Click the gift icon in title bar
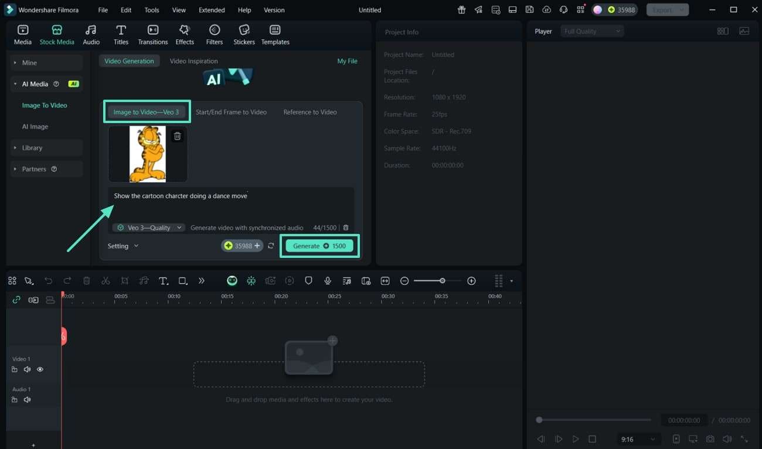 [461, 10]
